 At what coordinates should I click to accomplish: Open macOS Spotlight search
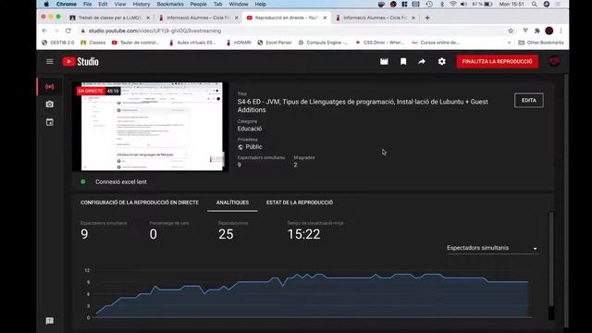point(535,4)
